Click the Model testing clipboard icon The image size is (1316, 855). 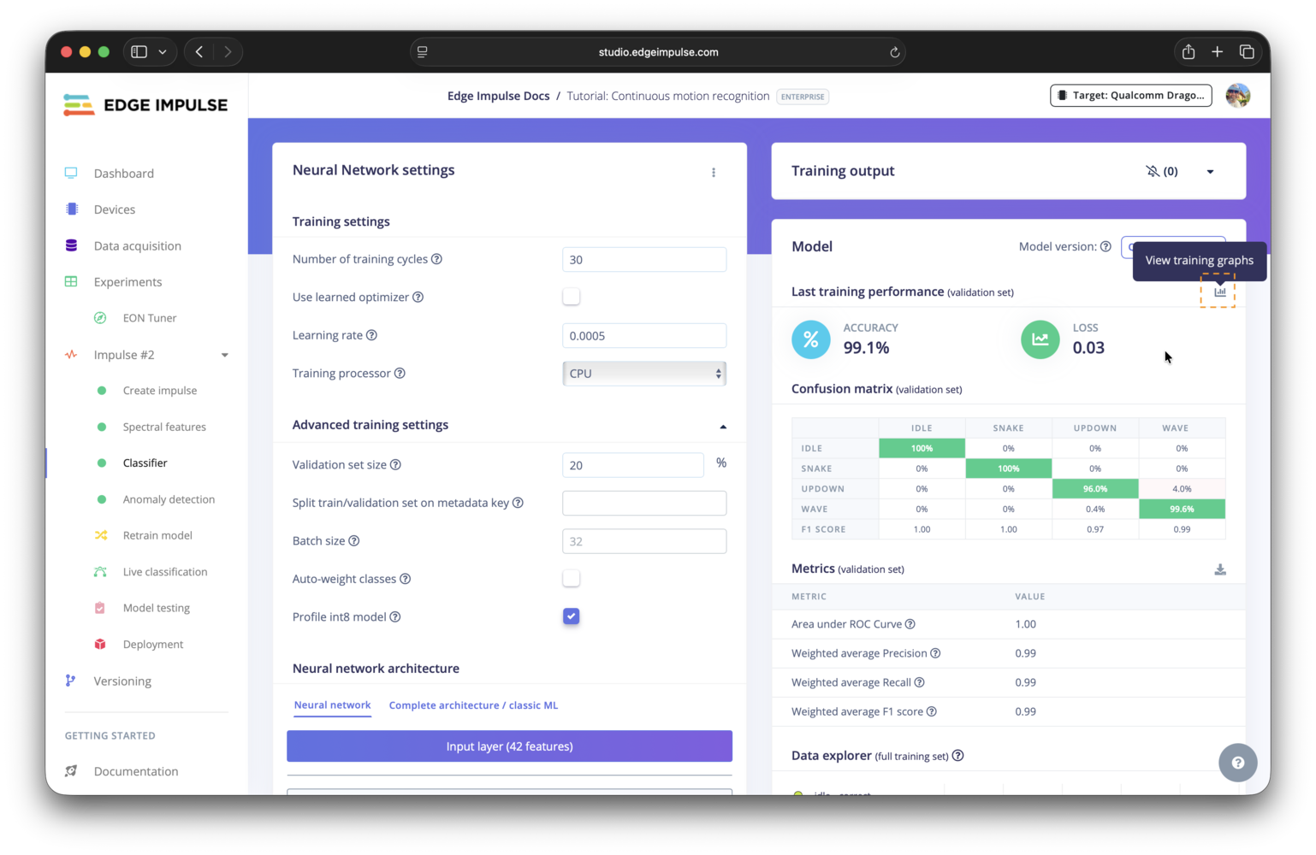[100, 608]
